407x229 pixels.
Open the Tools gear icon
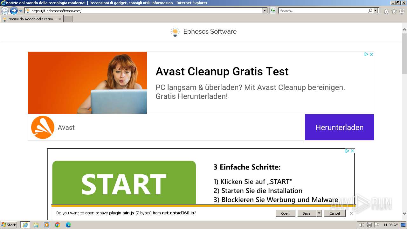click(x=402, y=11)
